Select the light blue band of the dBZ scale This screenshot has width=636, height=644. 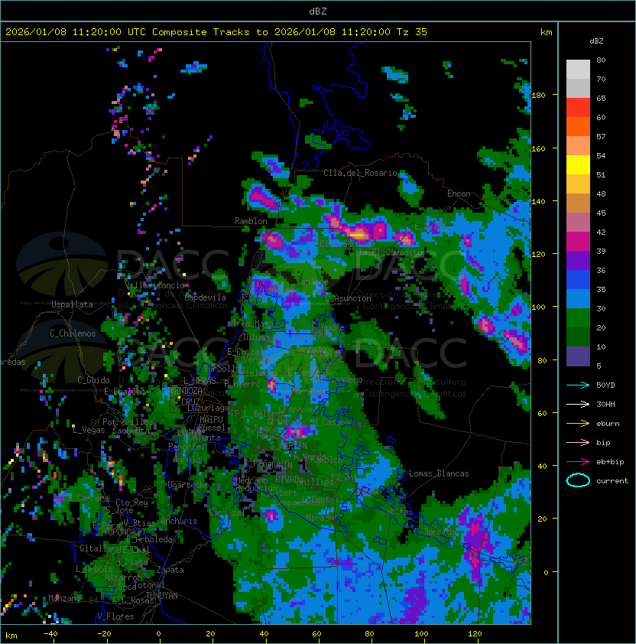[x=578, y=298]
